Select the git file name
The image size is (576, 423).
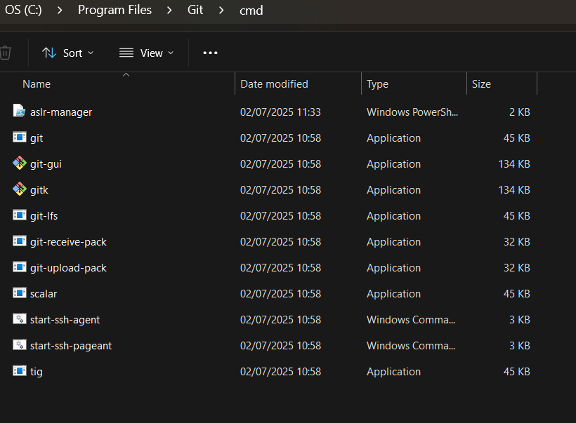[37, 138]
